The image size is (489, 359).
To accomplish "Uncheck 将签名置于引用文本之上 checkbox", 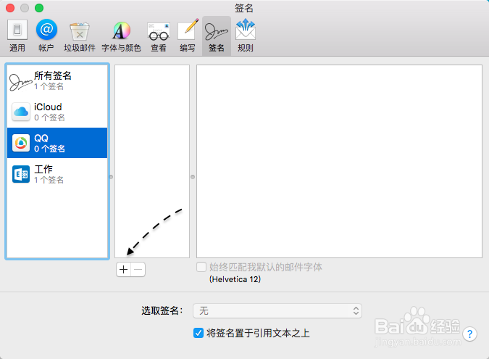I will [198, 333].
